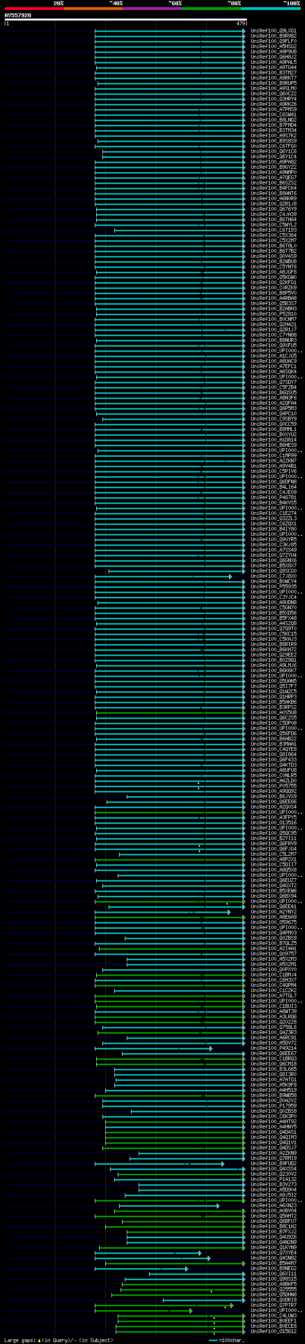
Task: Click the UniRef100_A9TG44 label
Action: [274, 67]
